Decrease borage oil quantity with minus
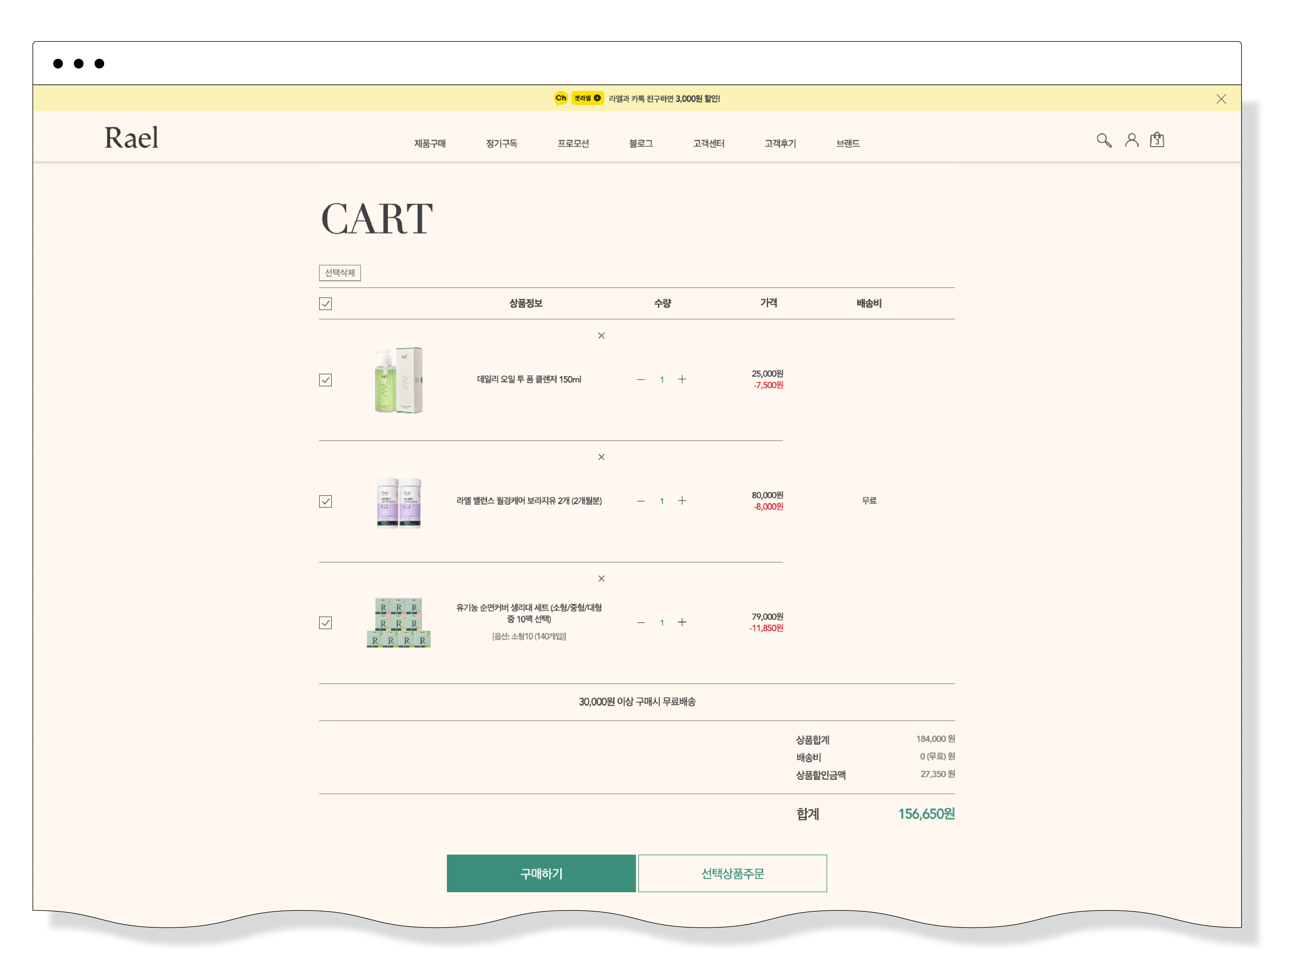 [x=641, y=501]
